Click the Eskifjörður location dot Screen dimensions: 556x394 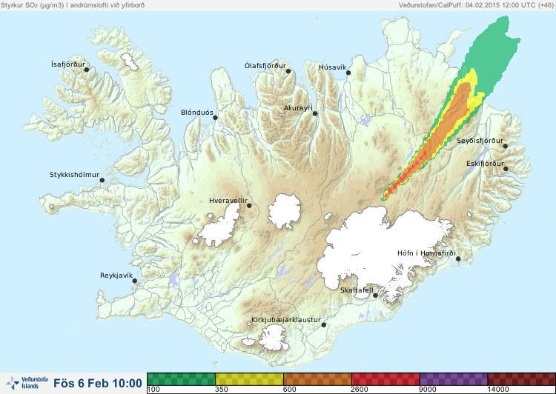[x=506, y=169]
